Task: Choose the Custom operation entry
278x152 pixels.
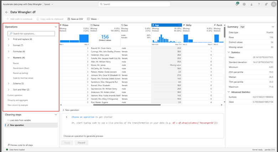Action: pos(15,95)
